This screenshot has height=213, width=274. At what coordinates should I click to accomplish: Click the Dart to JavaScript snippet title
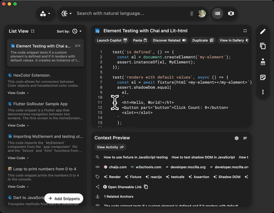29,198
